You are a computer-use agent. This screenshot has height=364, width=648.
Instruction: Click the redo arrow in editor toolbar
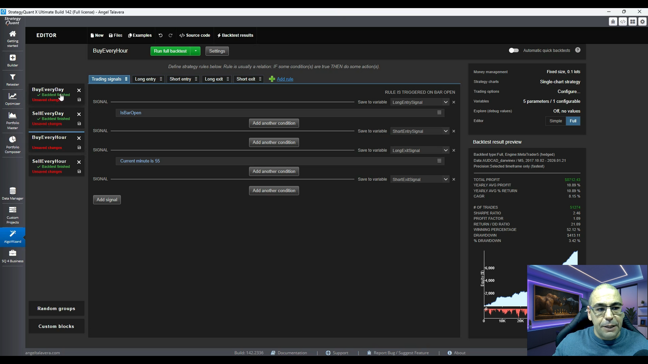click(170, 35)
